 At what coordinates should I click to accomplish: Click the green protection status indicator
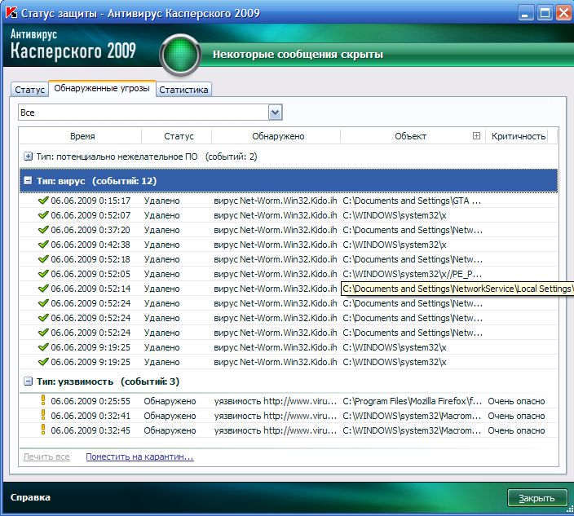[183, 55]
